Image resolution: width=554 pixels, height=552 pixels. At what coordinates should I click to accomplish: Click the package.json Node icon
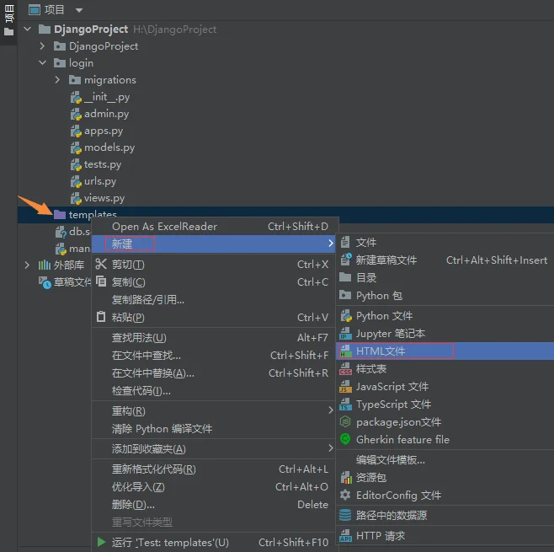point(345,421)
